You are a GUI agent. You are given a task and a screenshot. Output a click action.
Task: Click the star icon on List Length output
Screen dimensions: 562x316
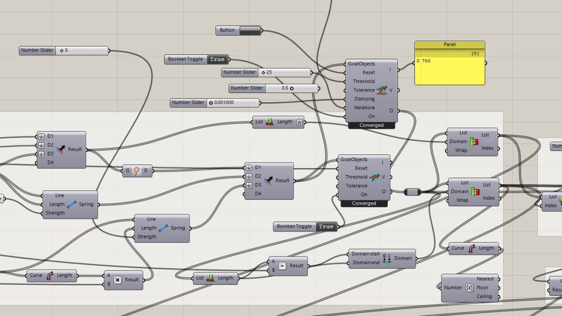(x=299, y=122)
